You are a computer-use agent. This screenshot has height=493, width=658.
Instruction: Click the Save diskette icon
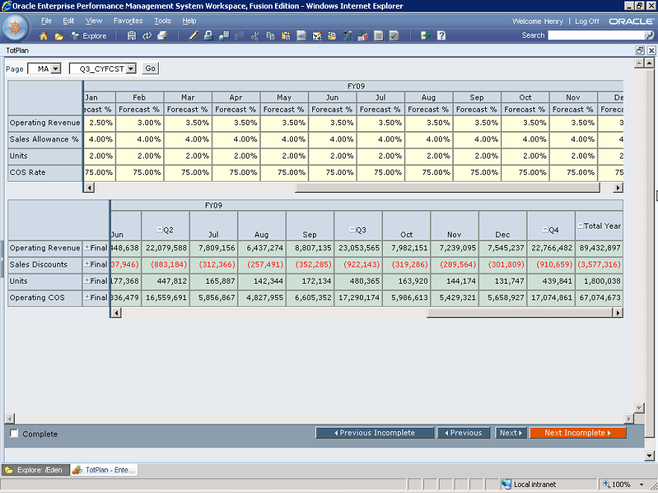132,36
